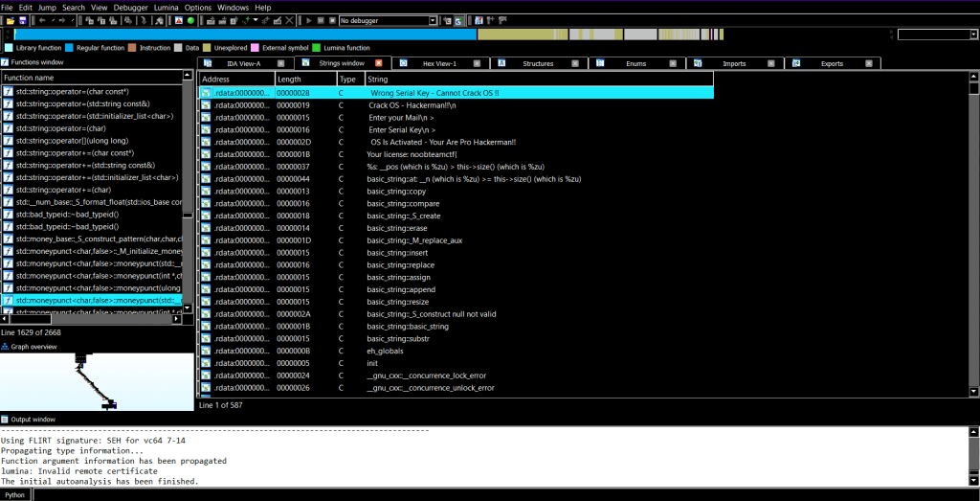Click the Open file folder icon
Screen dimensions: 980x501
point(9,20)
